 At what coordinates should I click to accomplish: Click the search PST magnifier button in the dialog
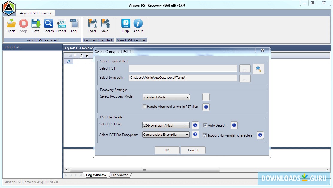click(258, 69)
